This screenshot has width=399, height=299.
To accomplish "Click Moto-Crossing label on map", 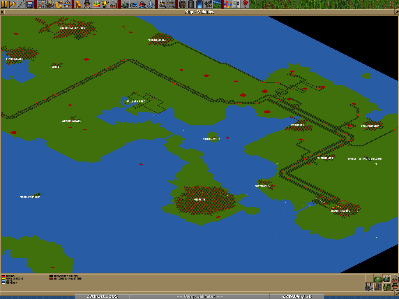I will click(30, 197).
